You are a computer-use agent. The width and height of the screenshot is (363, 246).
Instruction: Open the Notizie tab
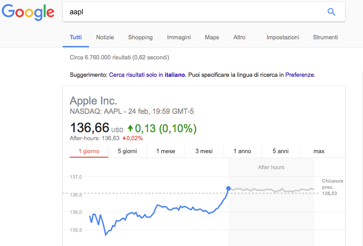point(105,38)
